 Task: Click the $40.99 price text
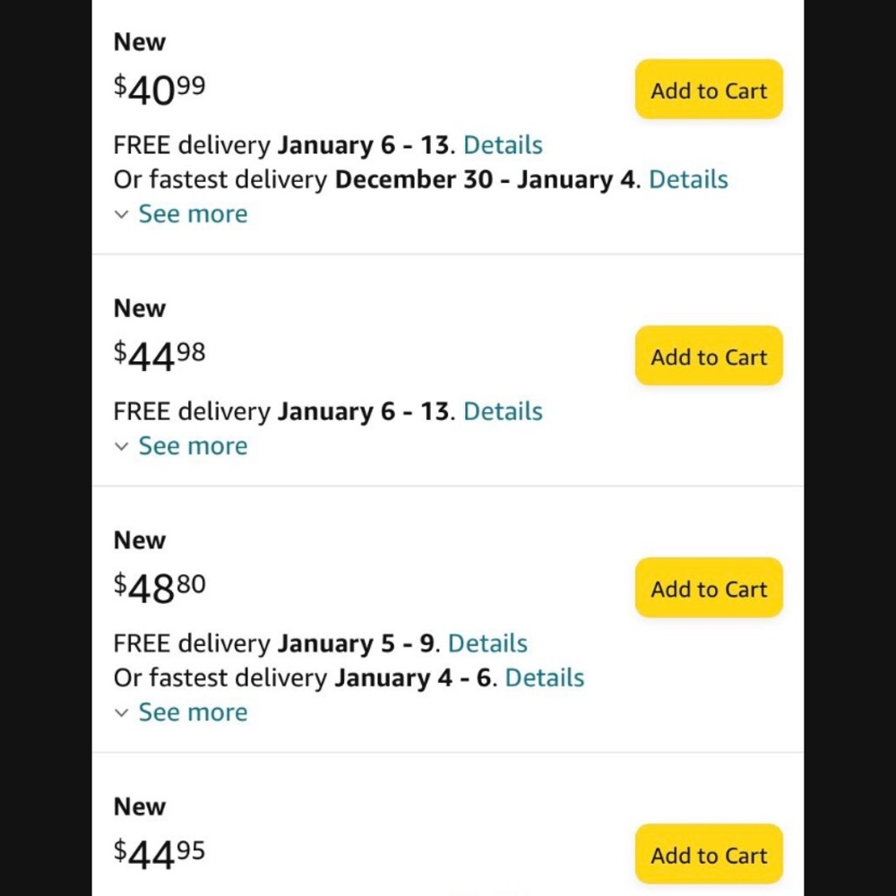click(159, 90)
